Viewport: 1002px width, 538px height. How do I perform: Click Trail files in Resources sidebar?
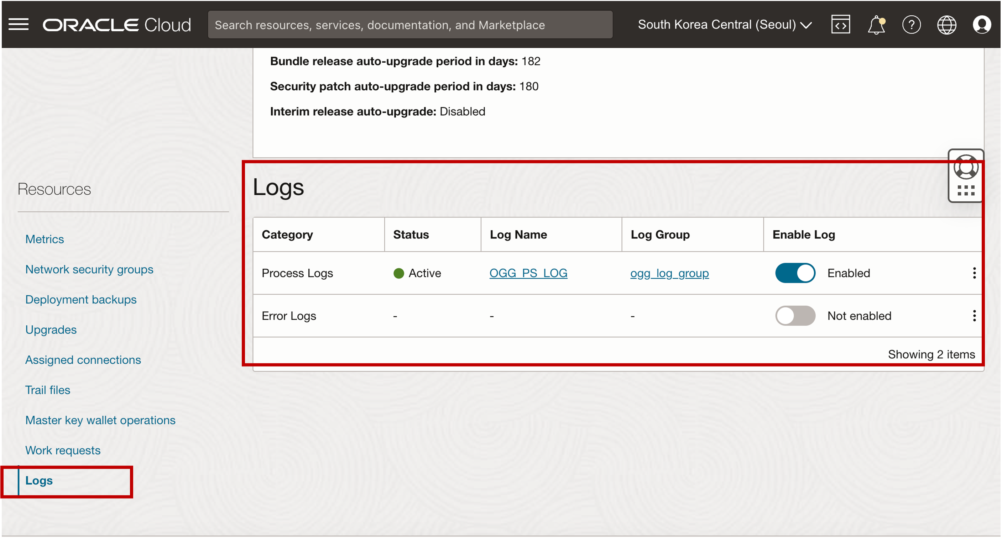47,390
